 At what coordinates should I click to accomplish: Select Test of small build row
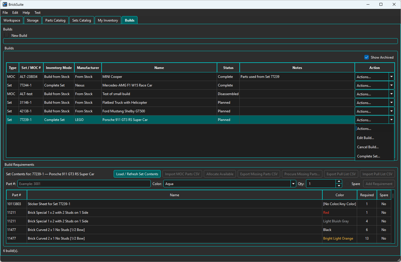(x=180, y=94)
